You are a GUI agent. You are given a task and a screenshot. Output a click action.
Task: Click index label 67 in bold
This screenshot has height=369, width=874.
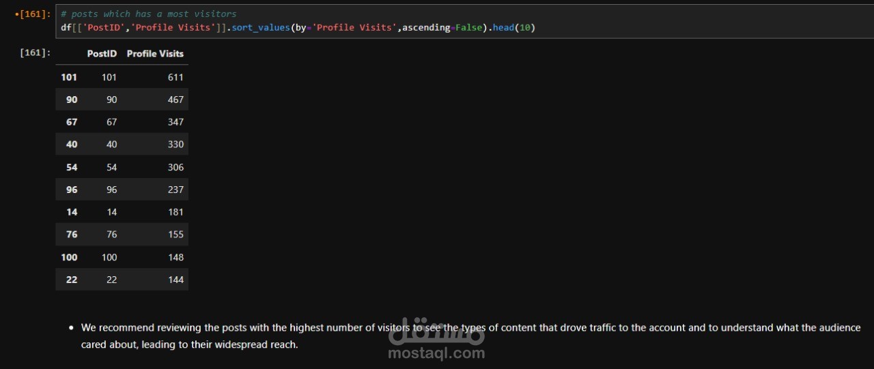point(72,122)
